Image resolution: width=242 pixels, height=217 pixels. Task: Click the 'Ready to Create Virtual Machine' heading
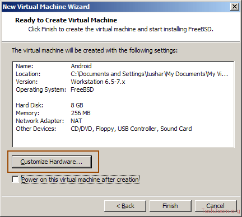pyautogui.click(x=66, y=20)
